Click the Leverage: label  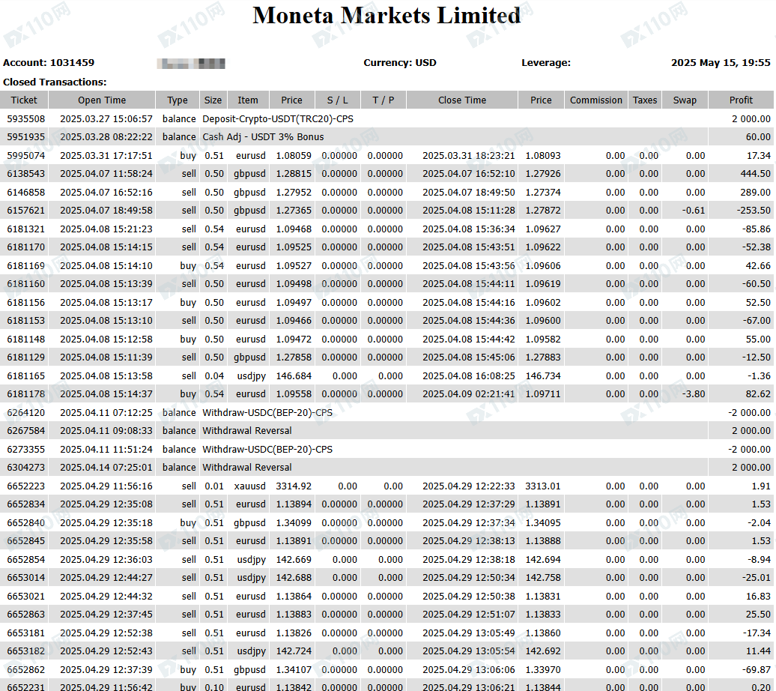pyautogui.click(x=546, y=63)
